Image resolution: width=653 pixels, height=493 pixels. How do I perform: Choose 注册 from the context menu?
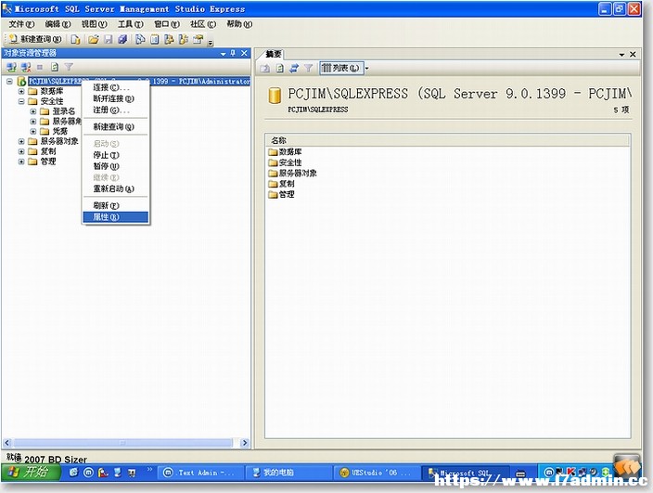coord(115,110)
